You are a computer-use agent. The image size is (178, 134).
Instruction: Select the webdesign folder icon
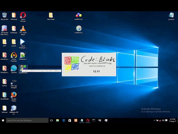(14, 30)
